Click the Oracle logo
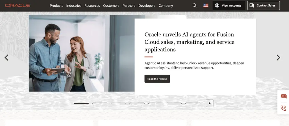Image resolution: width=289 pixels, height=126 pixels. point(18,5)
